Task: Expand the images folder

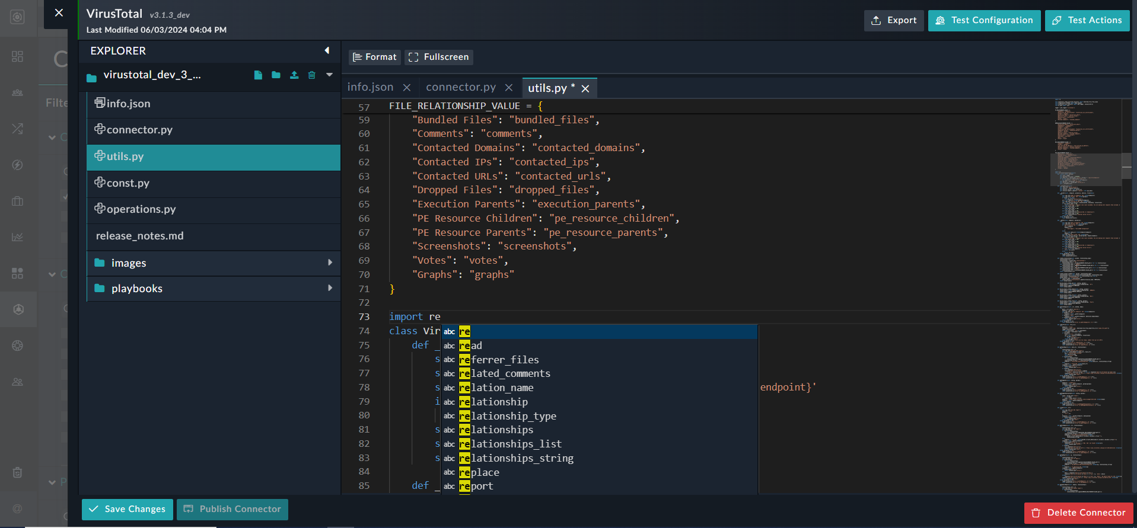Action: (330, 263)
